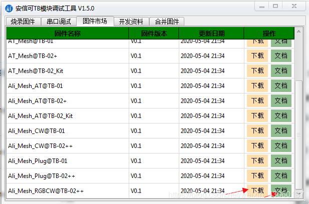Viewport: 309px width, 204px height.
Task: Close the debugging tool window
Action: point(294,6)
